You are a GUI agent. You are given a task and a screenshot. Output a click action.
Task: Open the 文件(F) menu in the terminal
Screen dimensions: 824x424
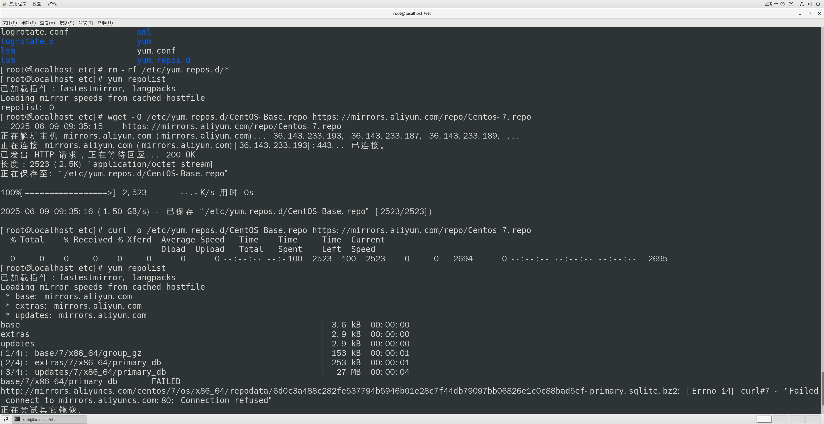point(9,23)
